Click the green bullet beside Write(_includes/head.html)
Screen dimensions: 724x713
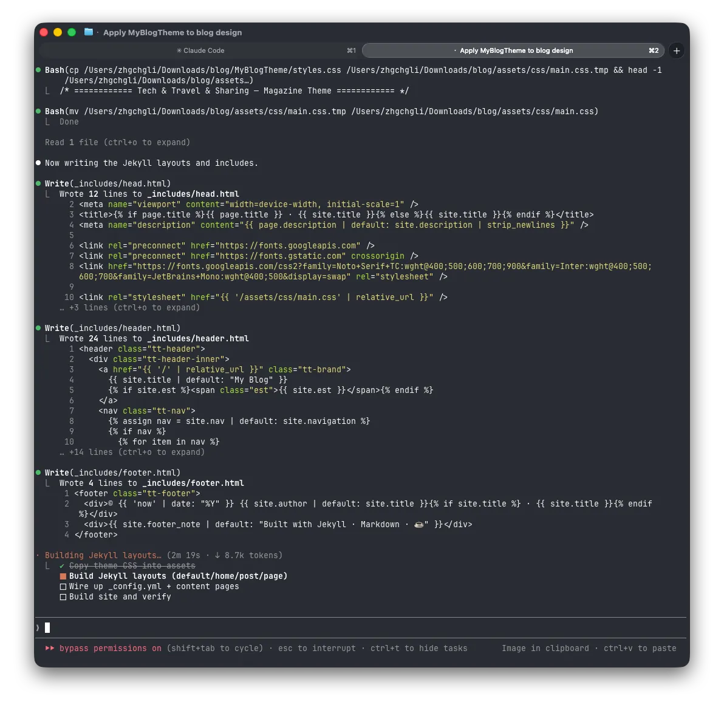(39, 183)
